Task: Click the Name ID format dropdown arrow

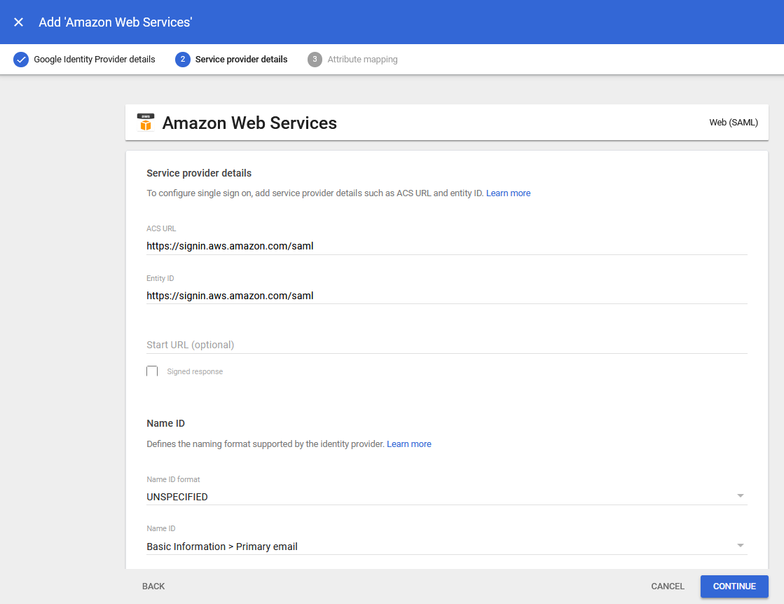Action: [x=741, y=495]
